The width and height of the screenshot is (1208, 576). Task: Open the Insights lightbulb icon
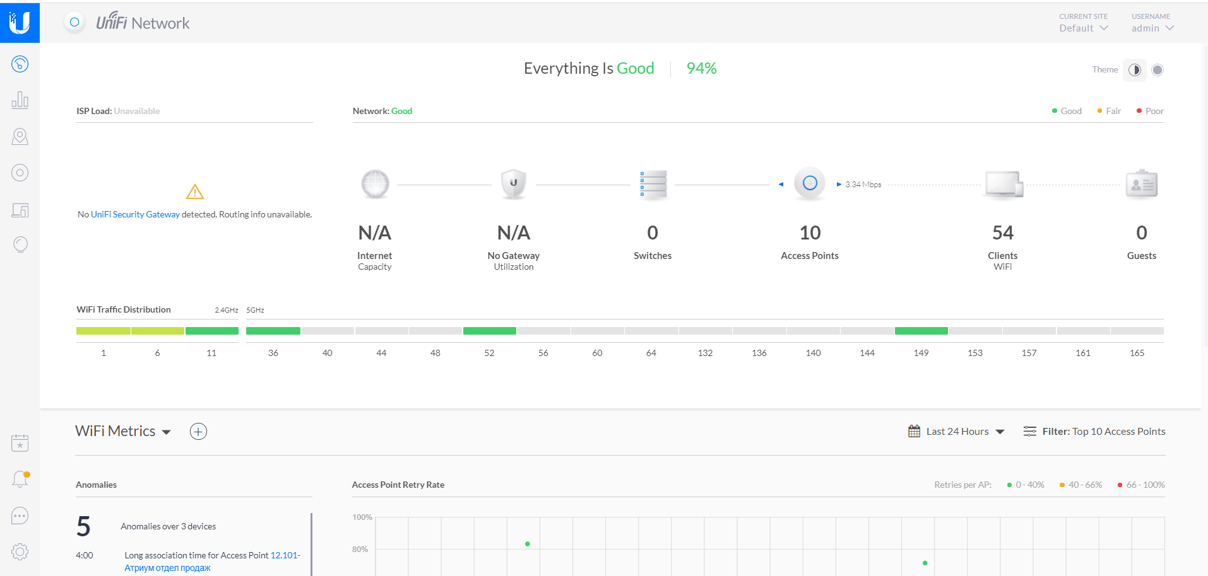tap(20, 245)
